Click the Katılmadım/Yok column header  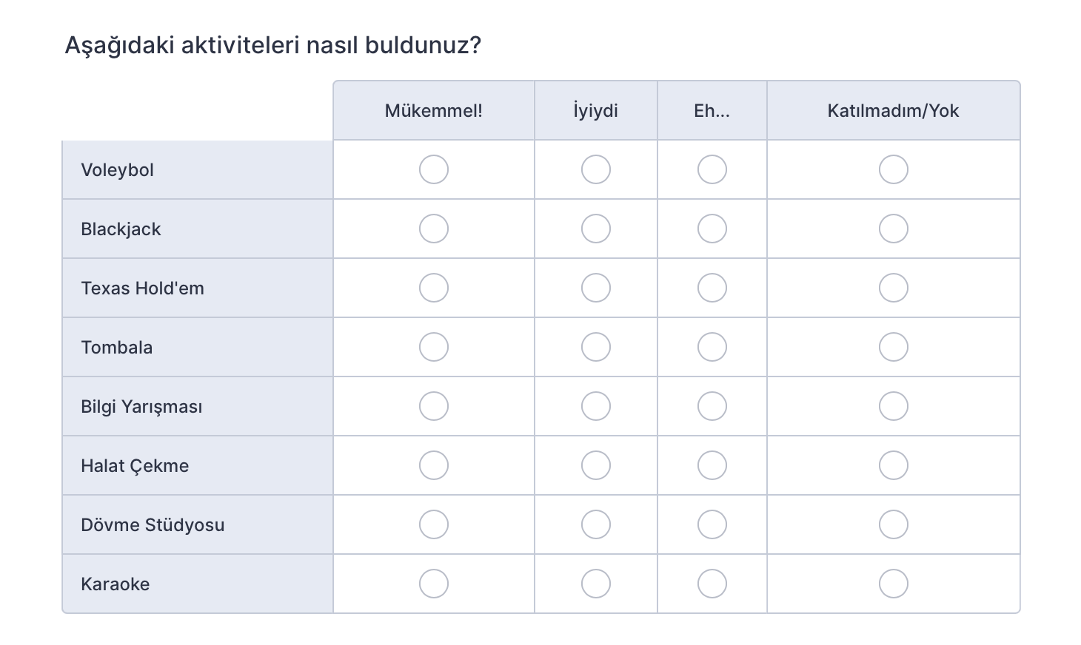[894, 111]
